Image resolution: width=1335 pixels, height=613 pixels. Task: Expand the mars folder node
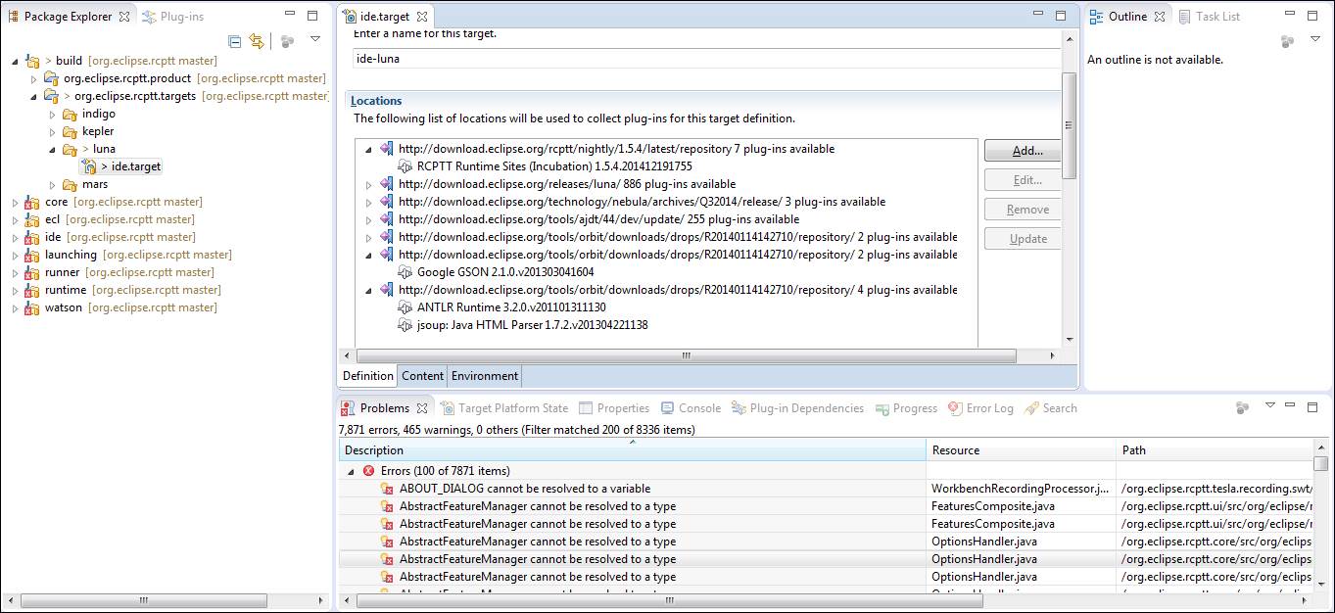pyautogui.click(x=54, y=185)
